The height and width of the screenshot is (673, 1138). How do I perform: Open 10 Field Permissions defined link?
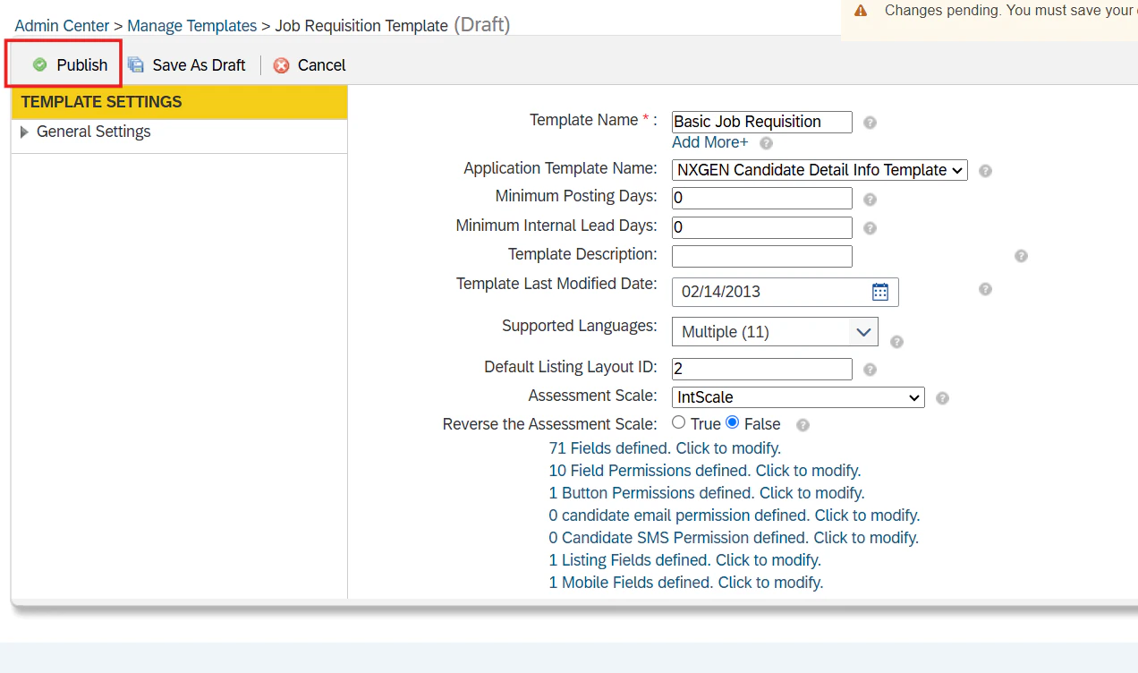(x=705, y=471)
